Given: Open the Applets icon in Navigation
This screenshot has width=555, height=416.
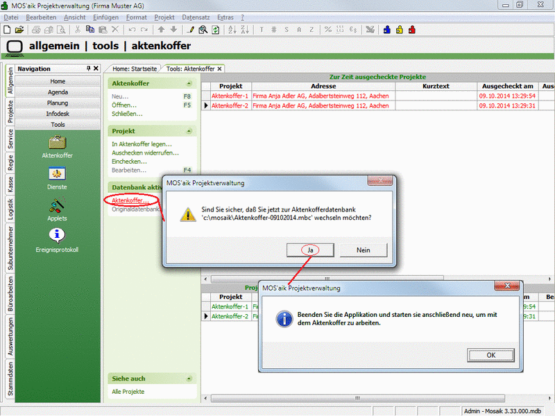Looking at the screenshot, I should pyautogui.click(x=57, y=205).
